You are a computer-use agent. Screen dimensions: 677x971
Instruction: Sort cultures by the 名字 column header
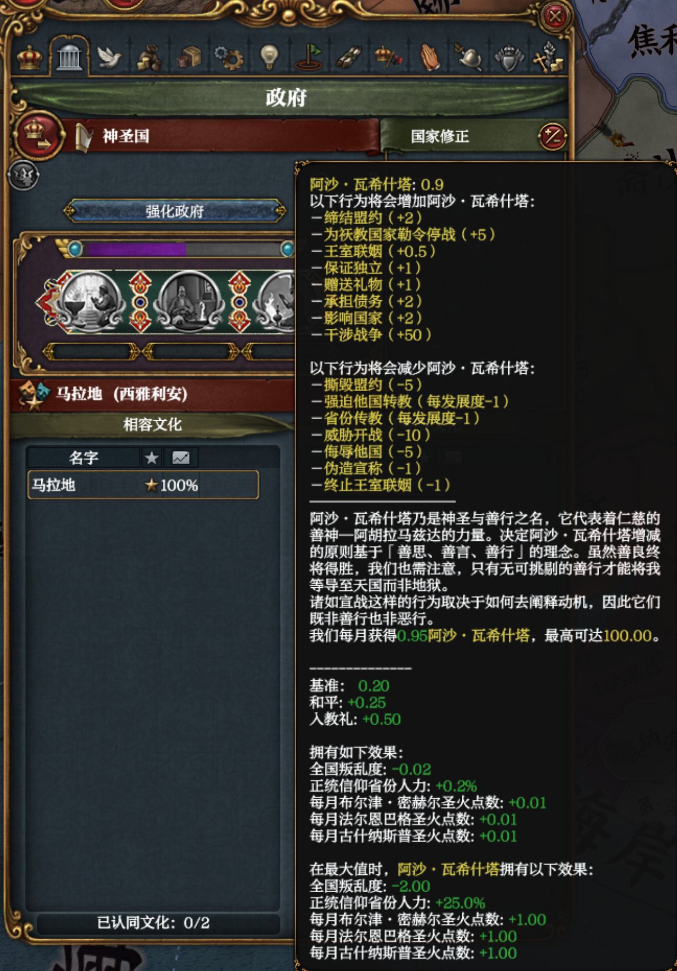click(84, 458)
